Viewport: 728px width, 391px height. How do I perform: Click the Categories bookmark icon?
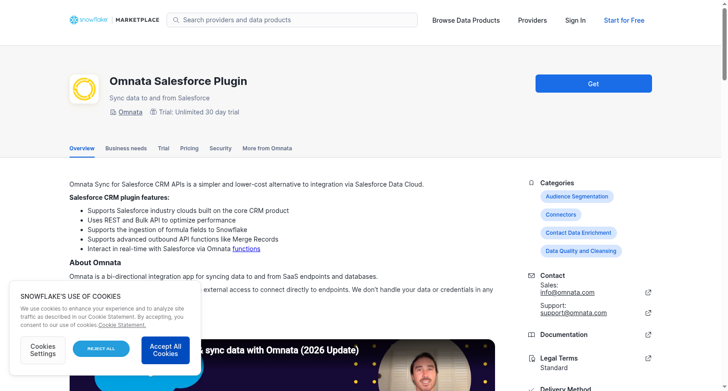click(531, 183)
